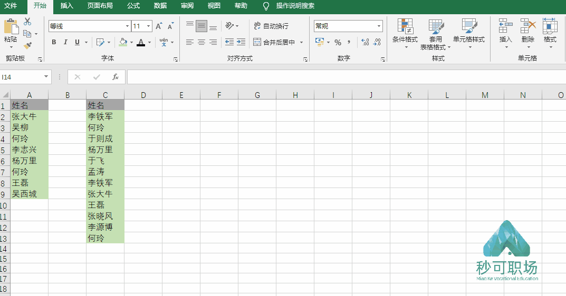Toggle underline formatting
This screenshot has height=296, width=566.
point(77,42)
